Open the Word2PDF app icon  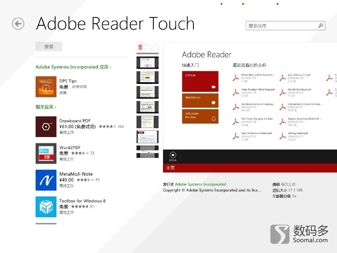coord(46,153)
